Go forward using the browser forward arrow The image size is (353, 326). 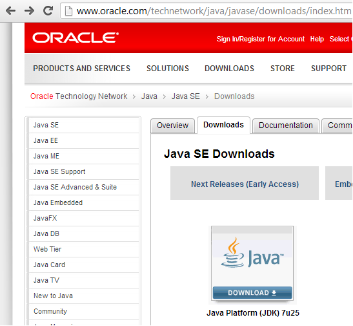coord(29,10)
